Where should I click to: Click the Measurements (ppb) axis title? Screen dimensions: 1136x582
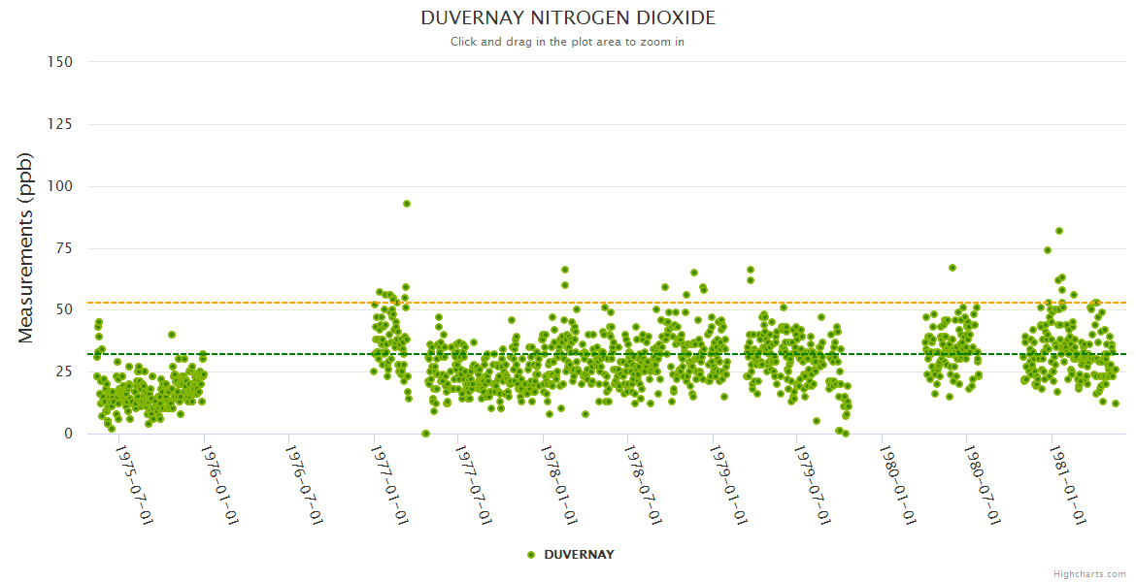(x=26, y=247)
